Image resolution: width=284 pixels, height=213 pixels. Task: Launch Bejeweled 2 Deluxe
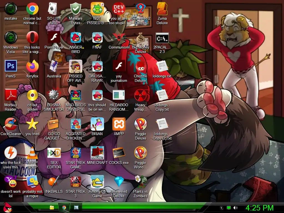(x=140, y=9)
